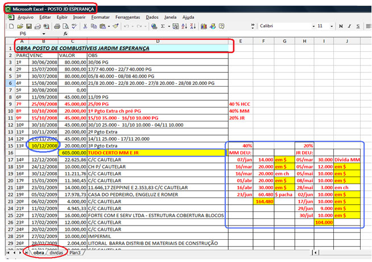Screen dimensions: 372x262
Task: Click the horizontal scrollbar left arrow
Action: pos(315,253)
